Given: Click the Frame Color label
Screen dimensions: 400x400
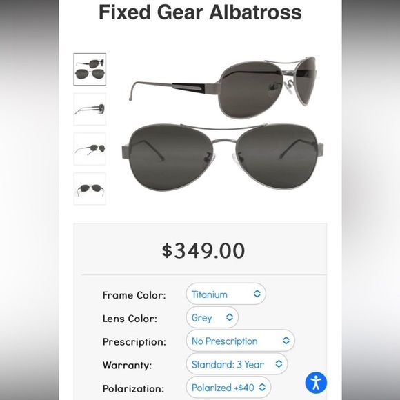Looking at the screenshot, I should coord(134,295).
